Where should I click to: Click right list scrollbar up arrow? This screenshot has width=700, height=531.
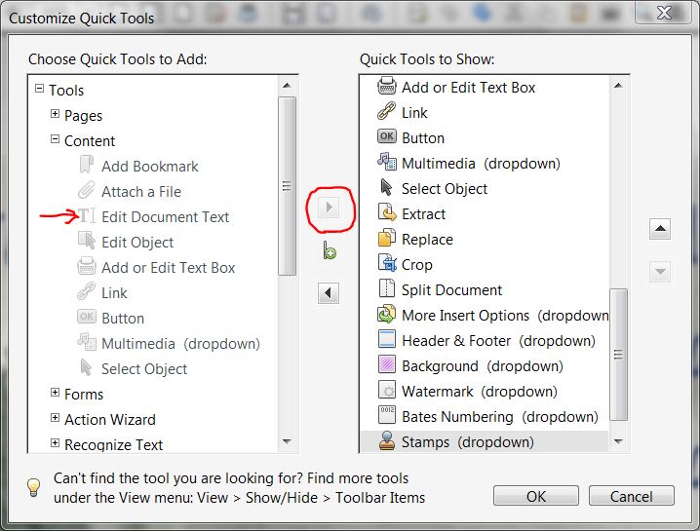[618, 86]
